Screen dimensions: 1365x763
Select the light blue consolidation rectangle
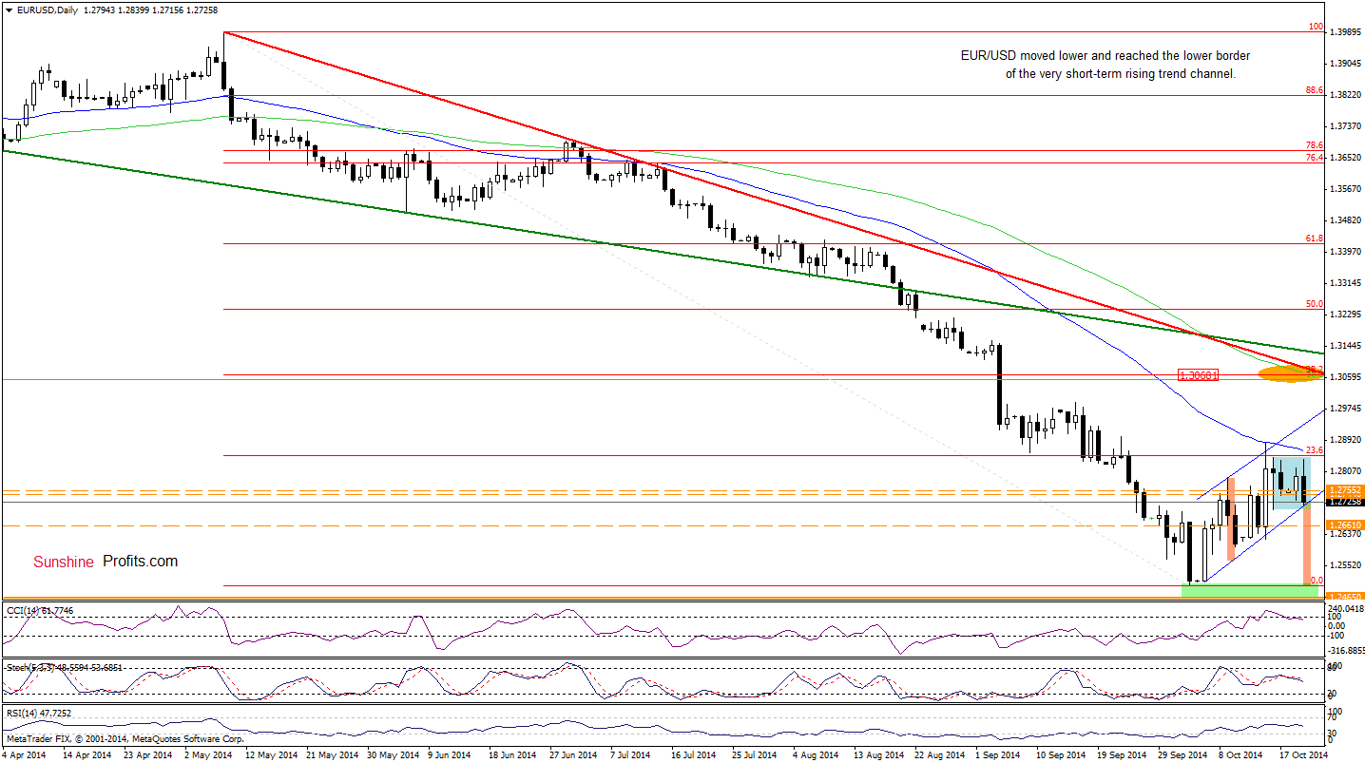[x=1292, y=483]
